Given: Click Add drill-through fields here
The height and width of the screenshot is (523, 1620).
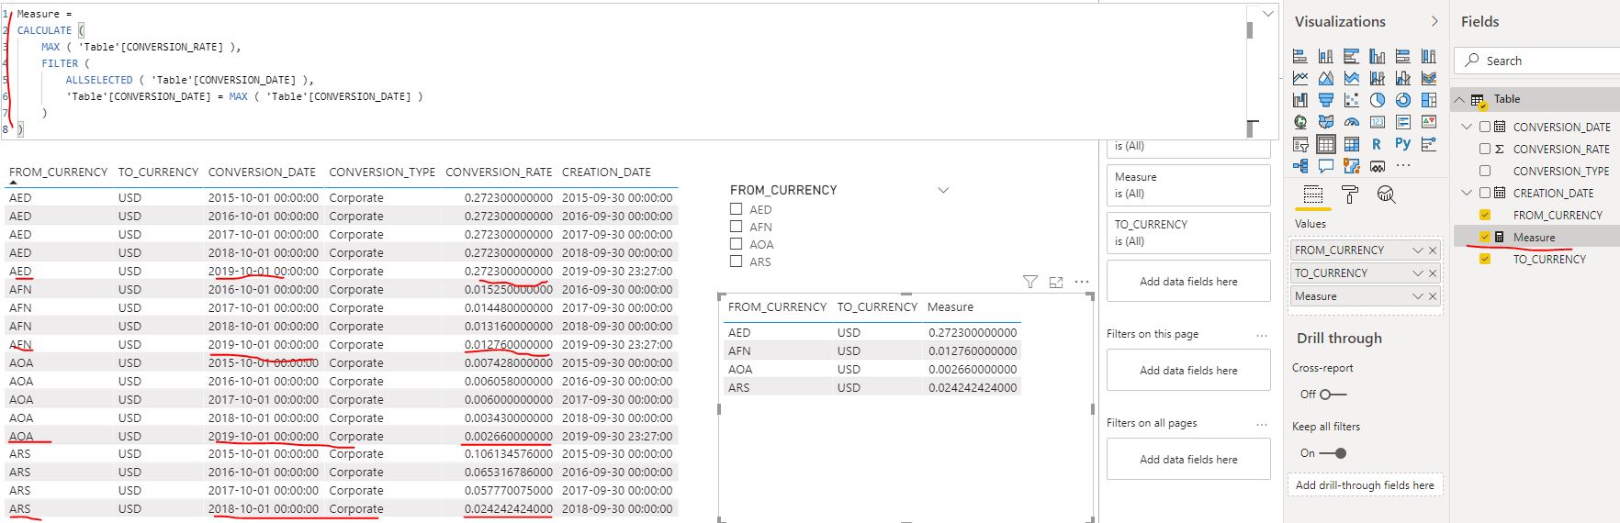Looking at the screenshot, I should coord(1365,485).
